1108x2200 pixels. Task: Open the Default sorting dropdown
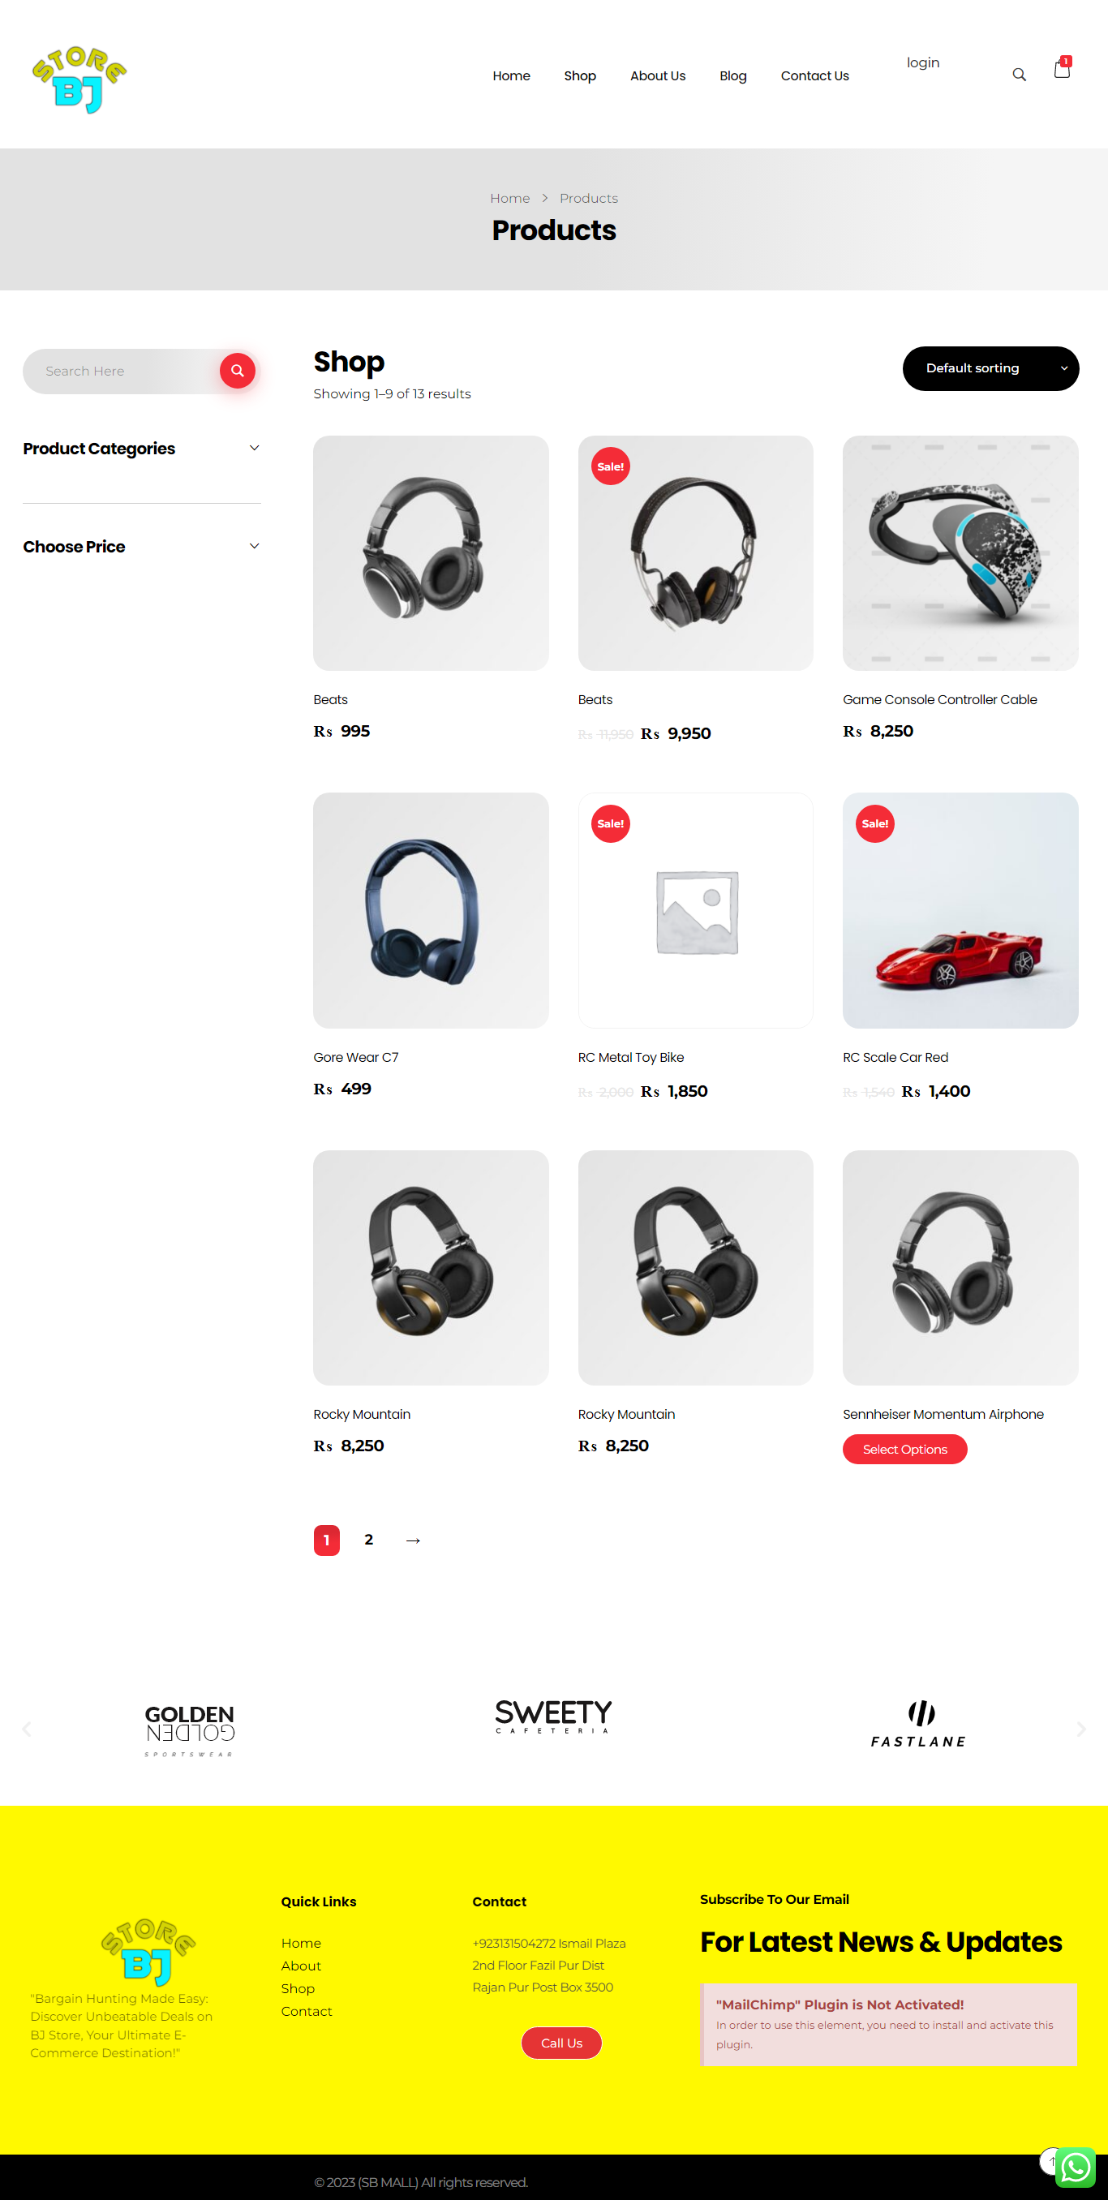990,368
